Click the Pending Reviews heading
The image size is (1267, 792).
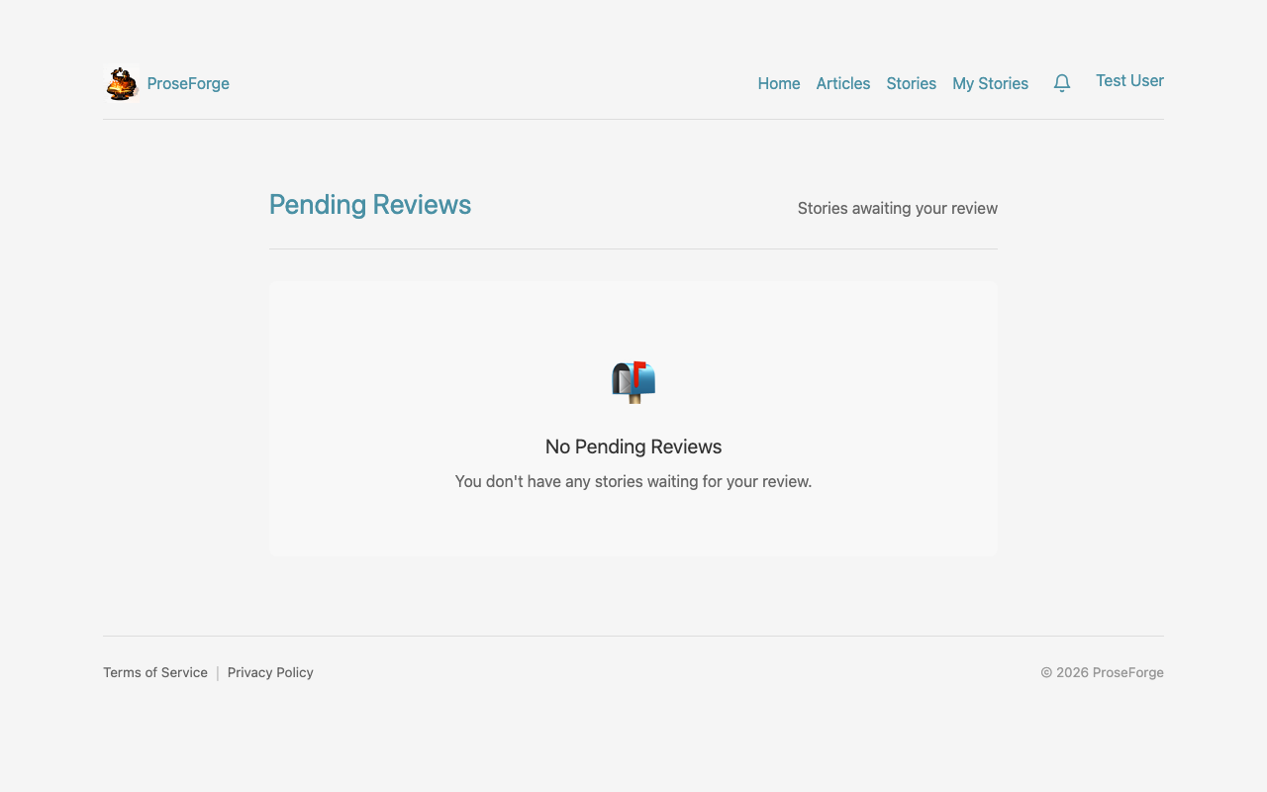click(370, 204)
